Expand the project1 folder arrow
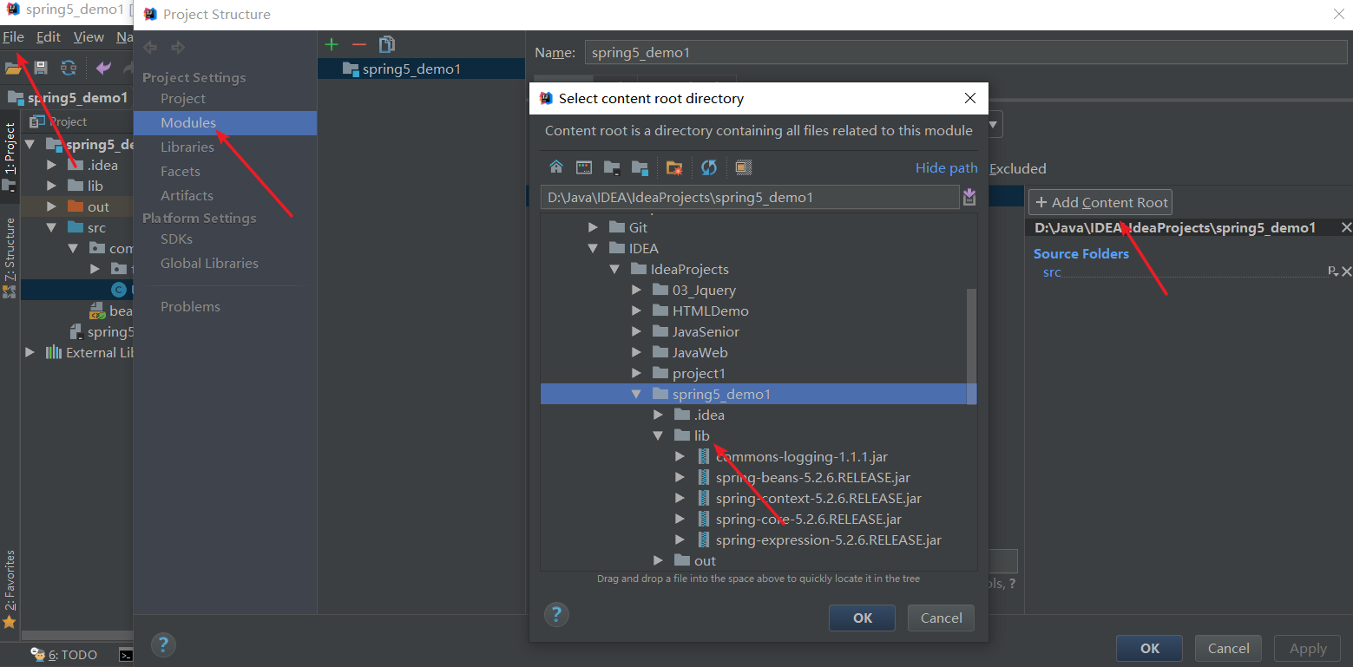This screenshot has height=667, width=1353. pos(637,373)
